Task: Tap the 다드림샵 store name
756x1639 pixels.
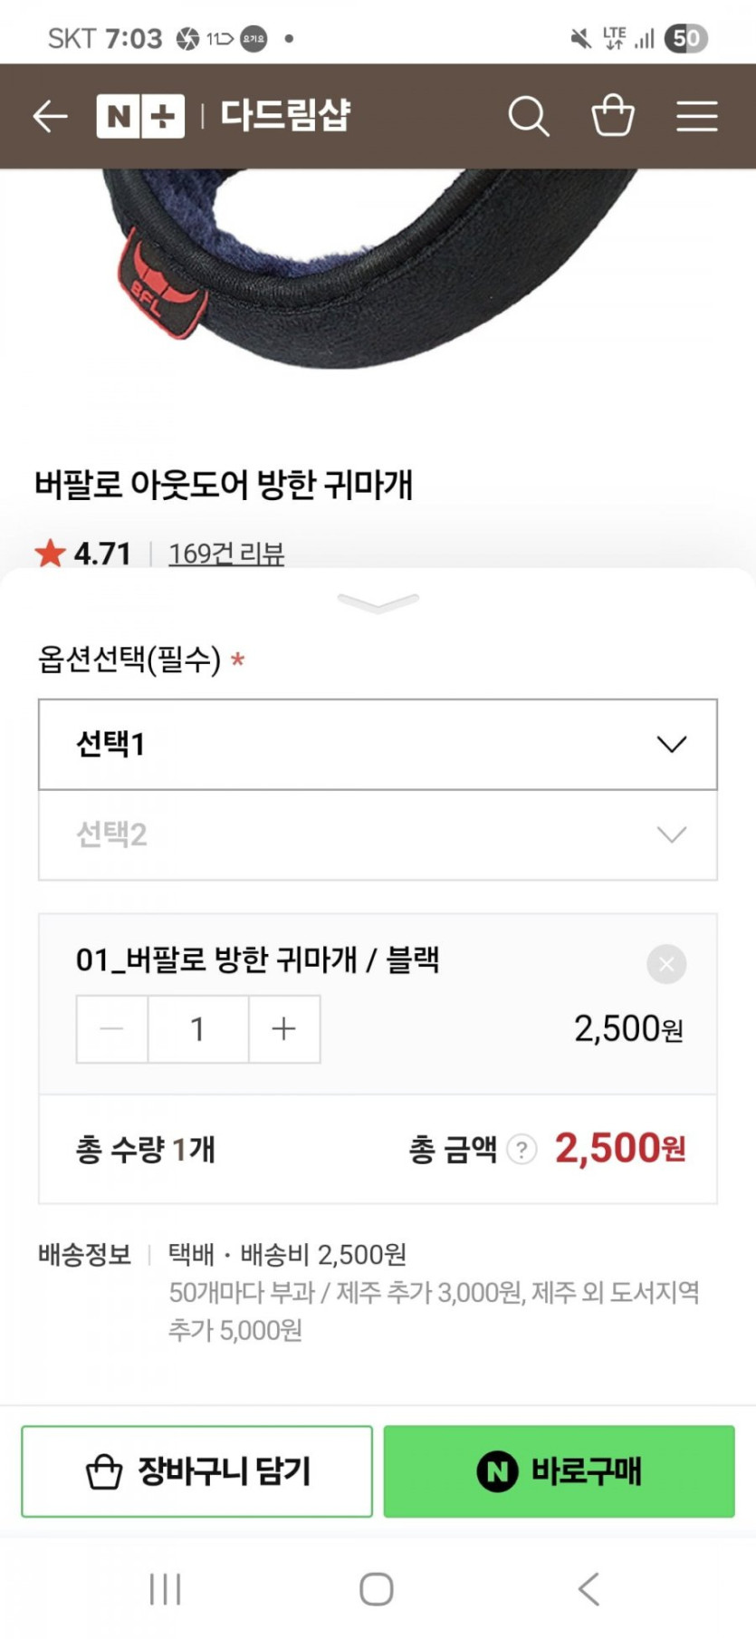Action: 286,116
